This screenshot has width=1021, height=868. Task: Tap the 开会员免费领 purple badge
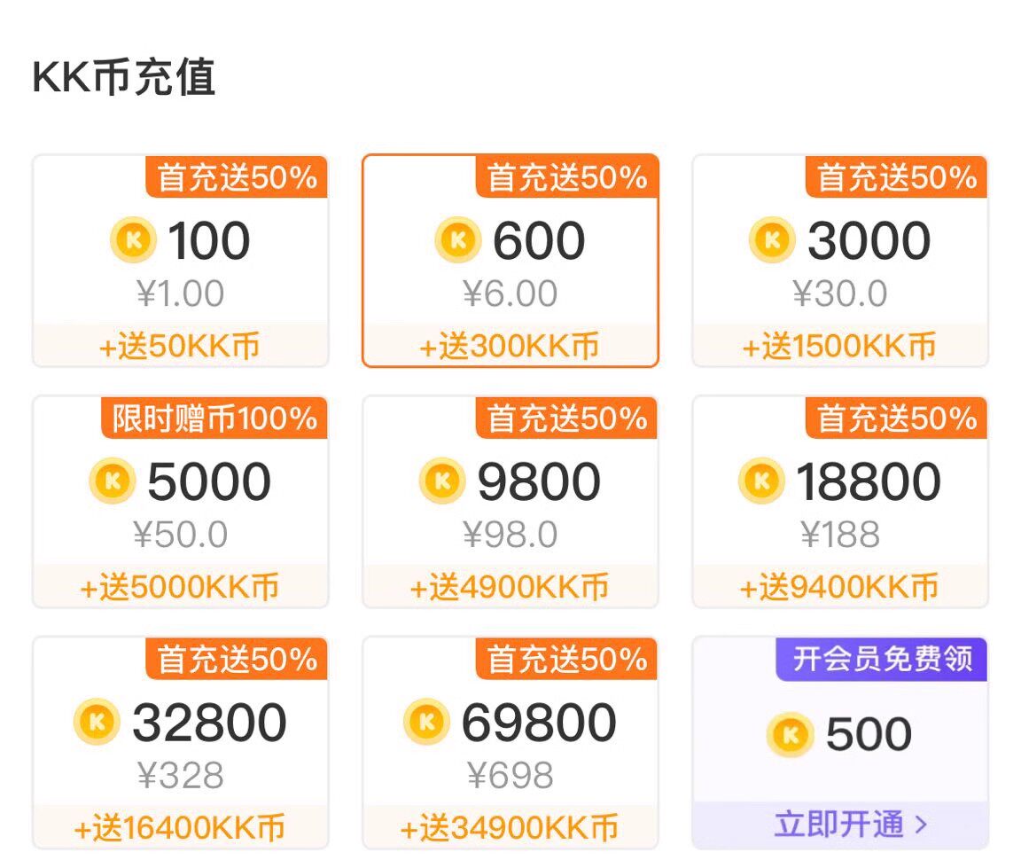(882, 660)
